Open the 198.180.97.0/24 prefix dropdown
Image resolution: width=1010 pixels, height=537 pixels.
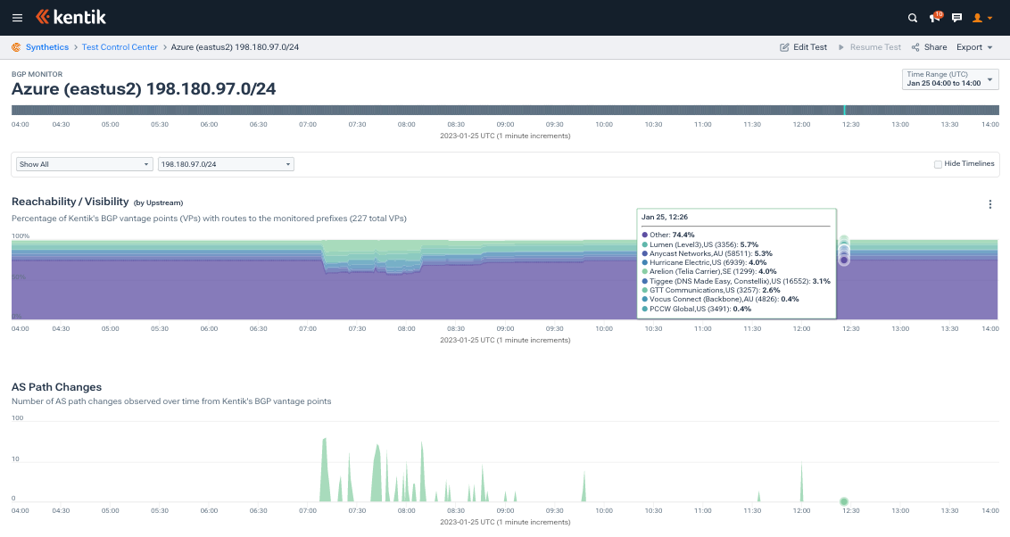click(x=226, y=164)
